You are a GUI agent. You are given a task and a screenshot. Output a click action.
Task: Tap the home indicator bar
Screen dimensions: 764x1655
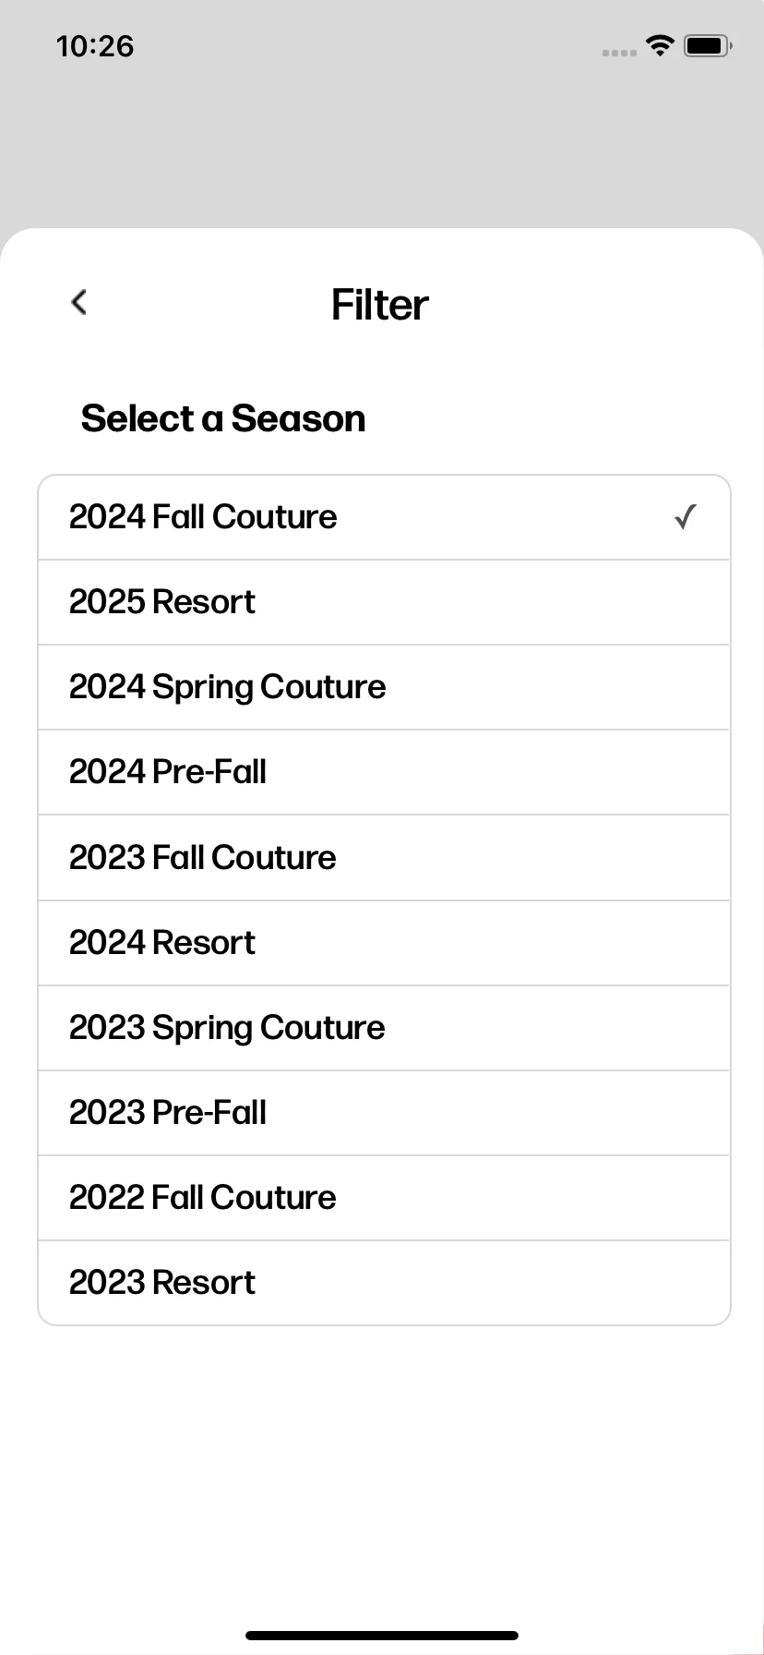point(382,1636)
